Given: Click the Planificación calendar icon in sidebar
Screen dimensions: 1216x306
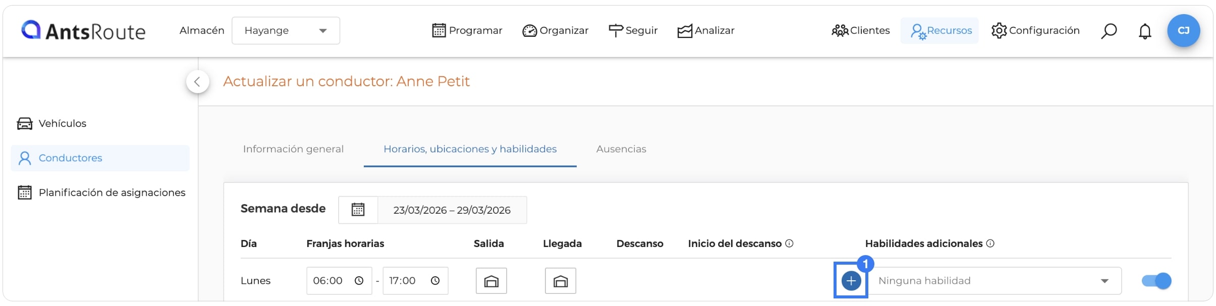Looking at the screenshot, I should pos(25,193).
